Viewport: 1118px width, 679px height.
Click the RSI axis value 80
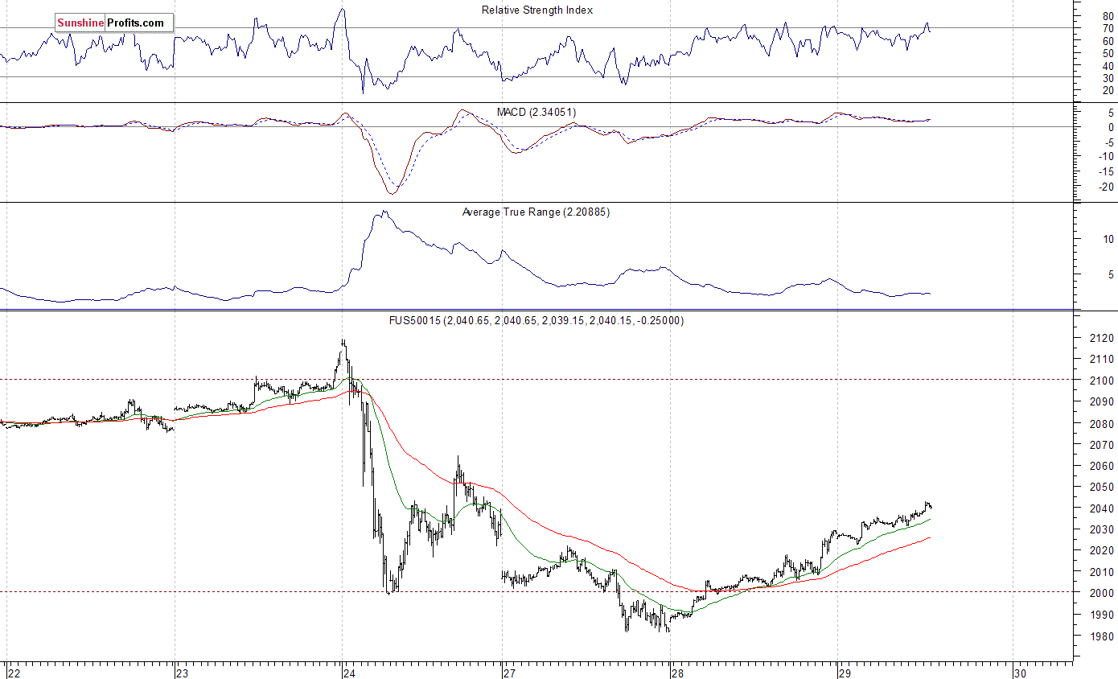(1108, 16)
